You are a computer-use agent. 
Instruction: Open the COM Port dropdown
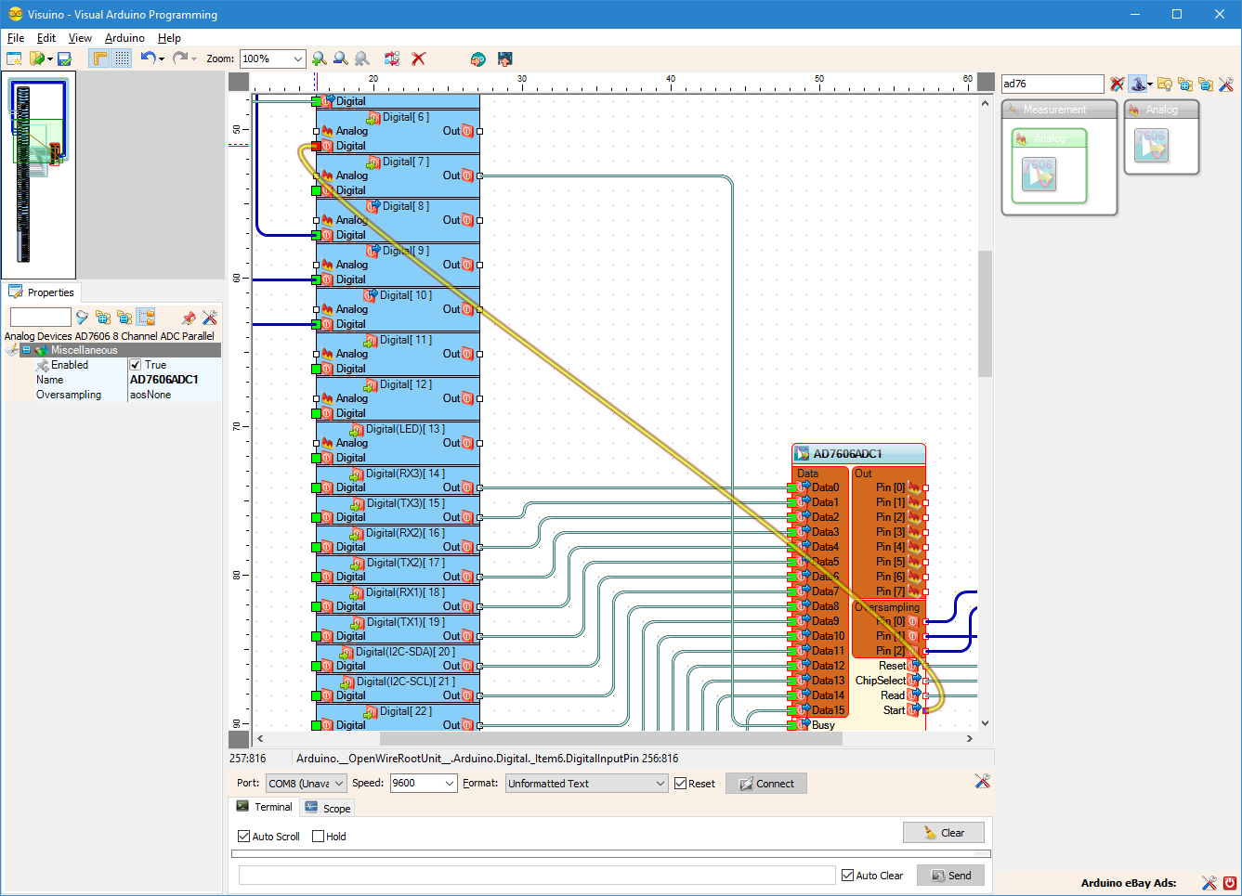[x=306, y=784]
